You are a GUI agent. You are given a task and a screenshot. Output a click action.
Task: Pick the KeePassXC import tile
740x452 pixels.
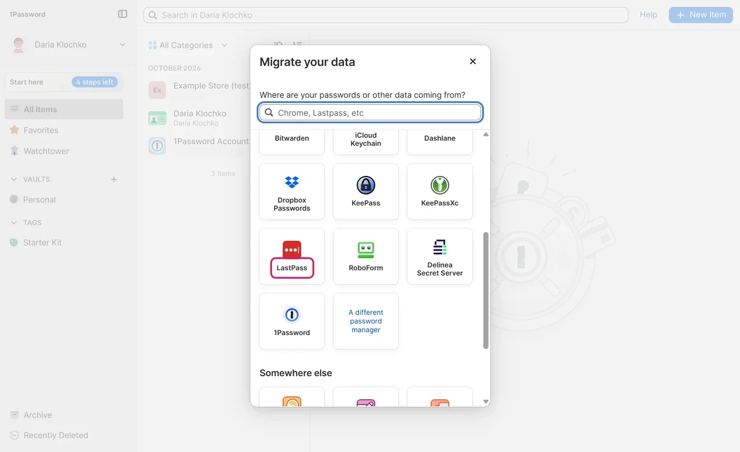point(440,192)
